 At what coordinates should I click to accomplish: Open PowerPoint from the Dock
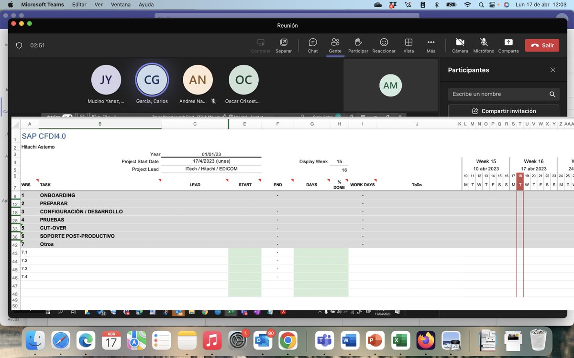tap(375, 341)
